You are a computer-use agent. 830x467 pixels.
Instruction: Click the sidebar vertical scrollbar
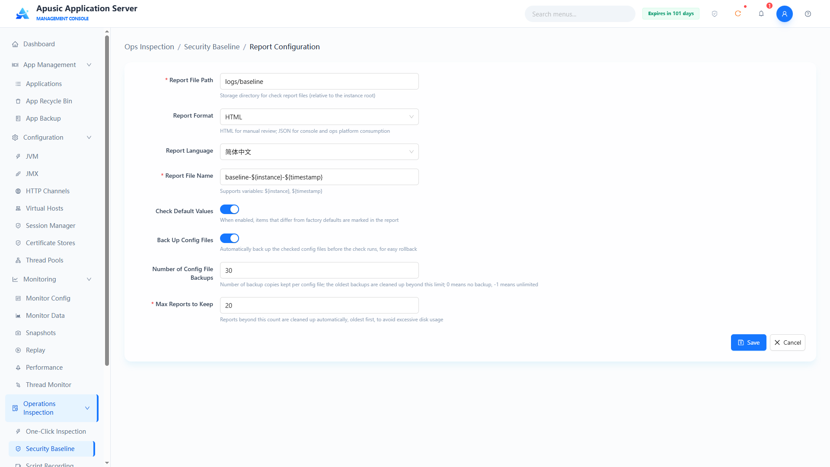[x=107, y=200]
